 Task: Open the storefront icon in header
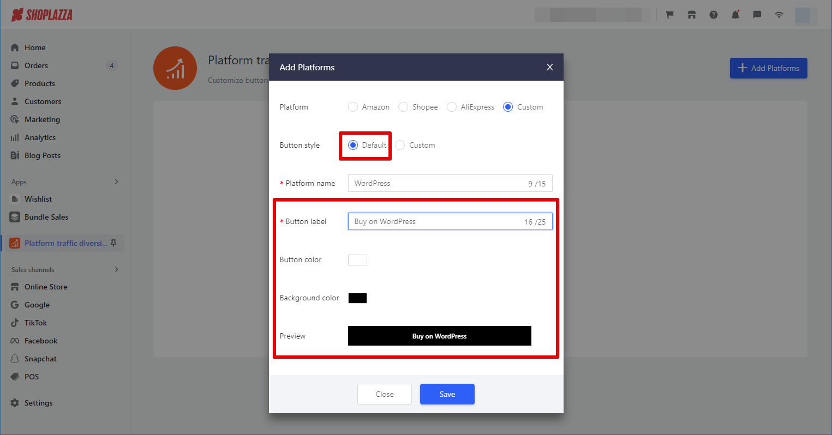(x=692, y=15)
